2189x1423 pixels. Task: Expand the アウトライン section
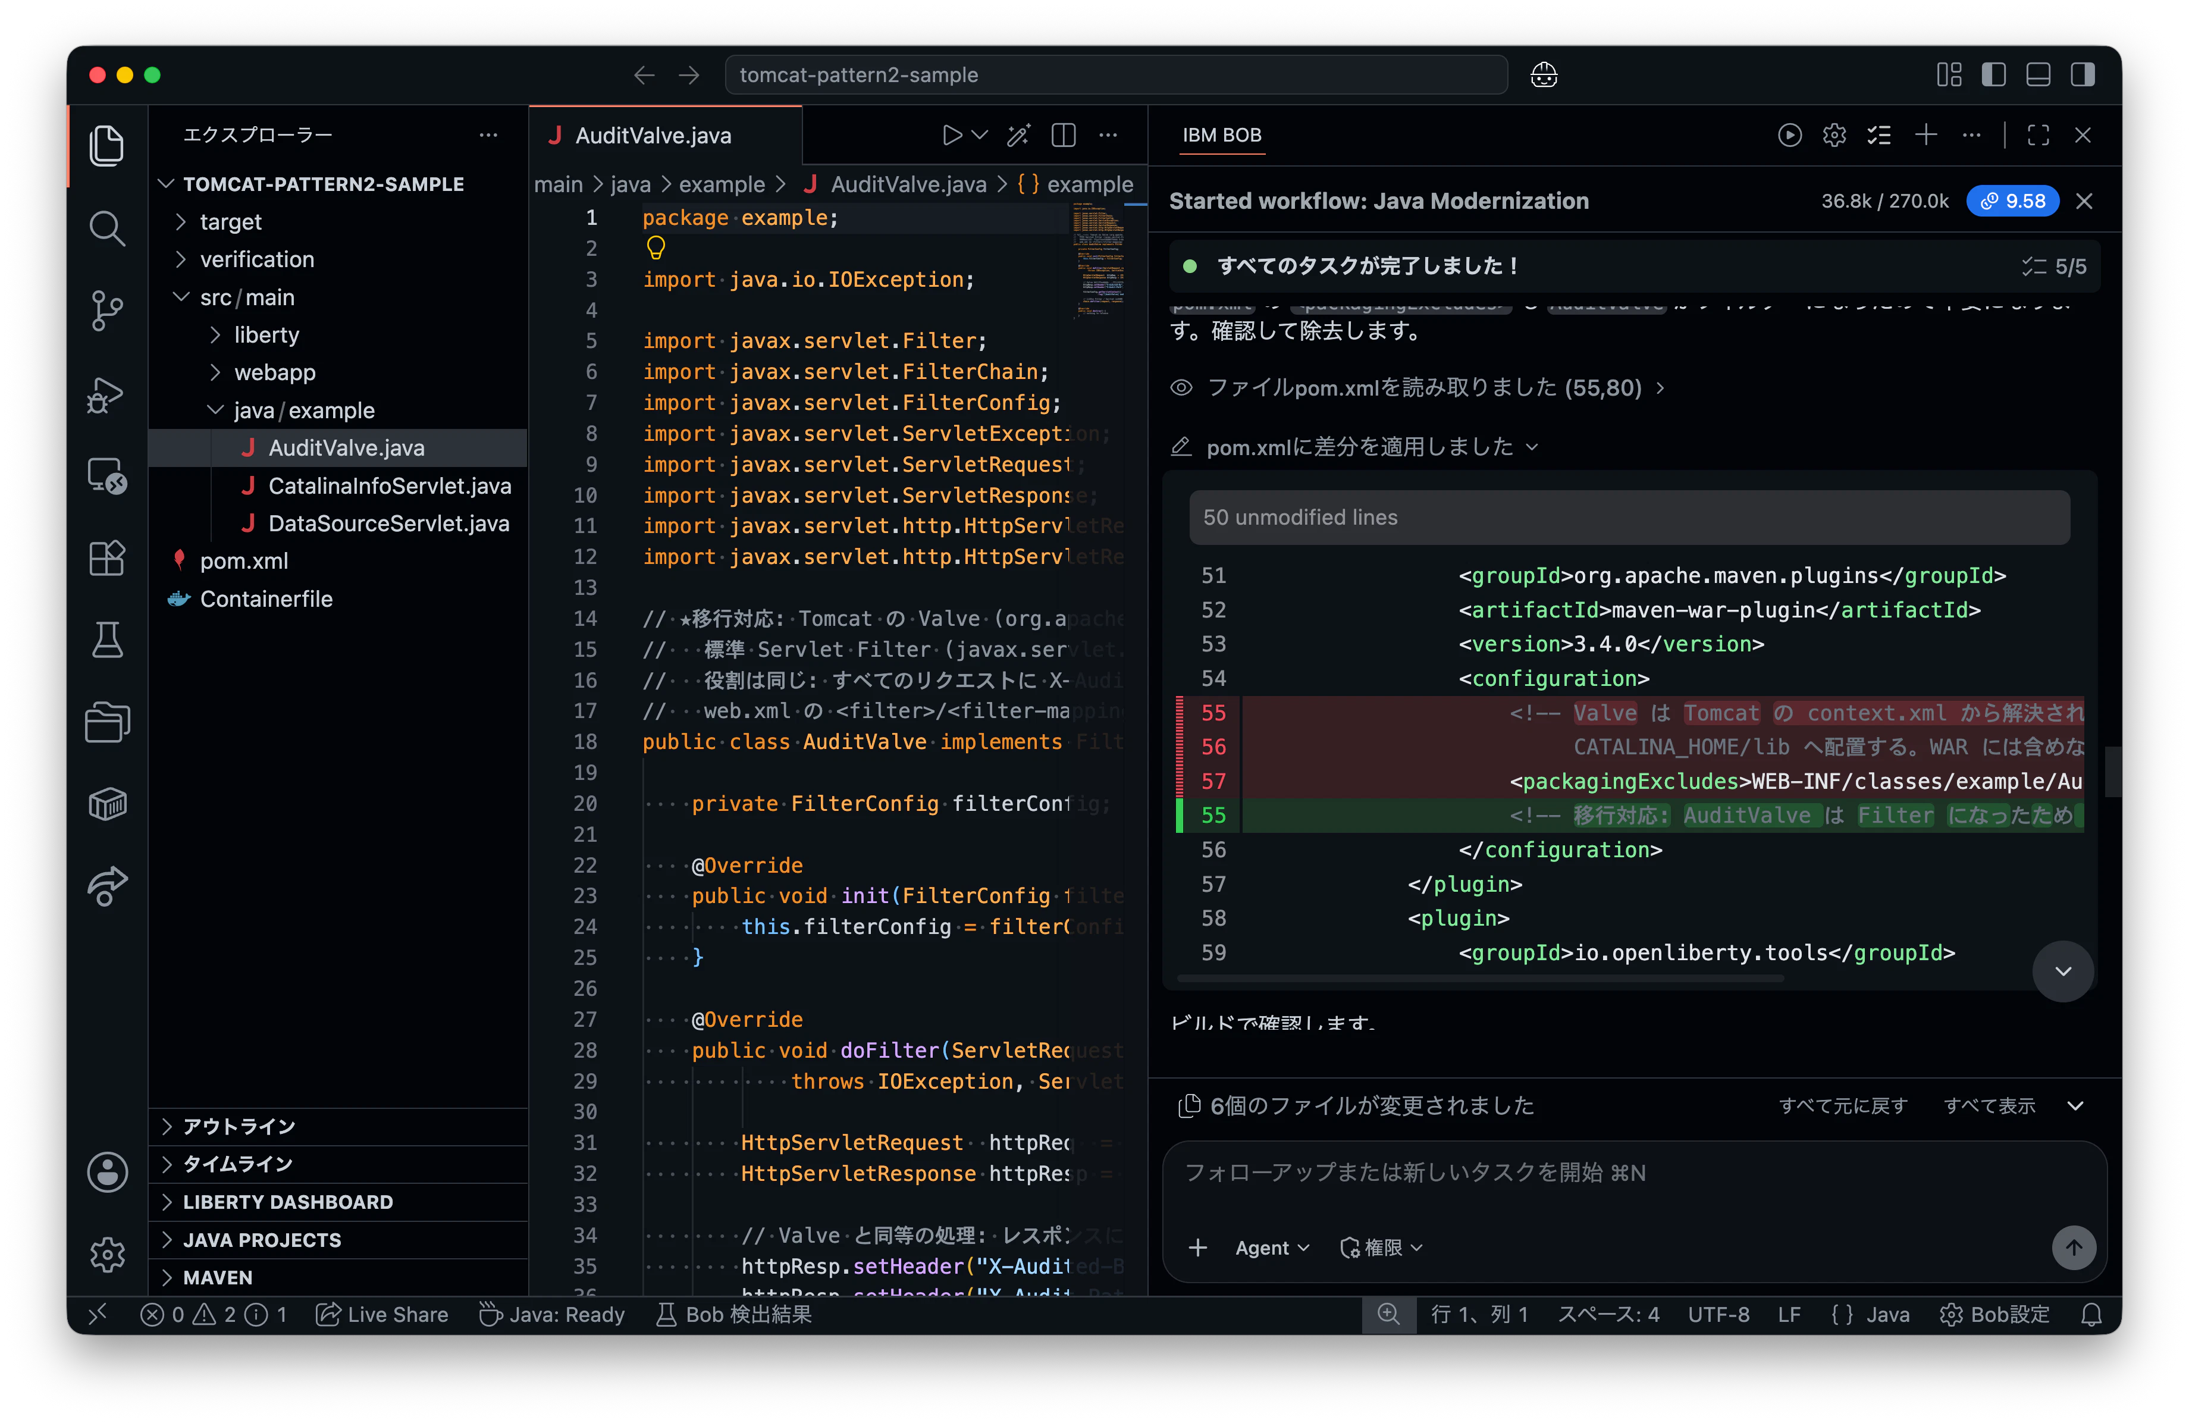click(337, 1126)
